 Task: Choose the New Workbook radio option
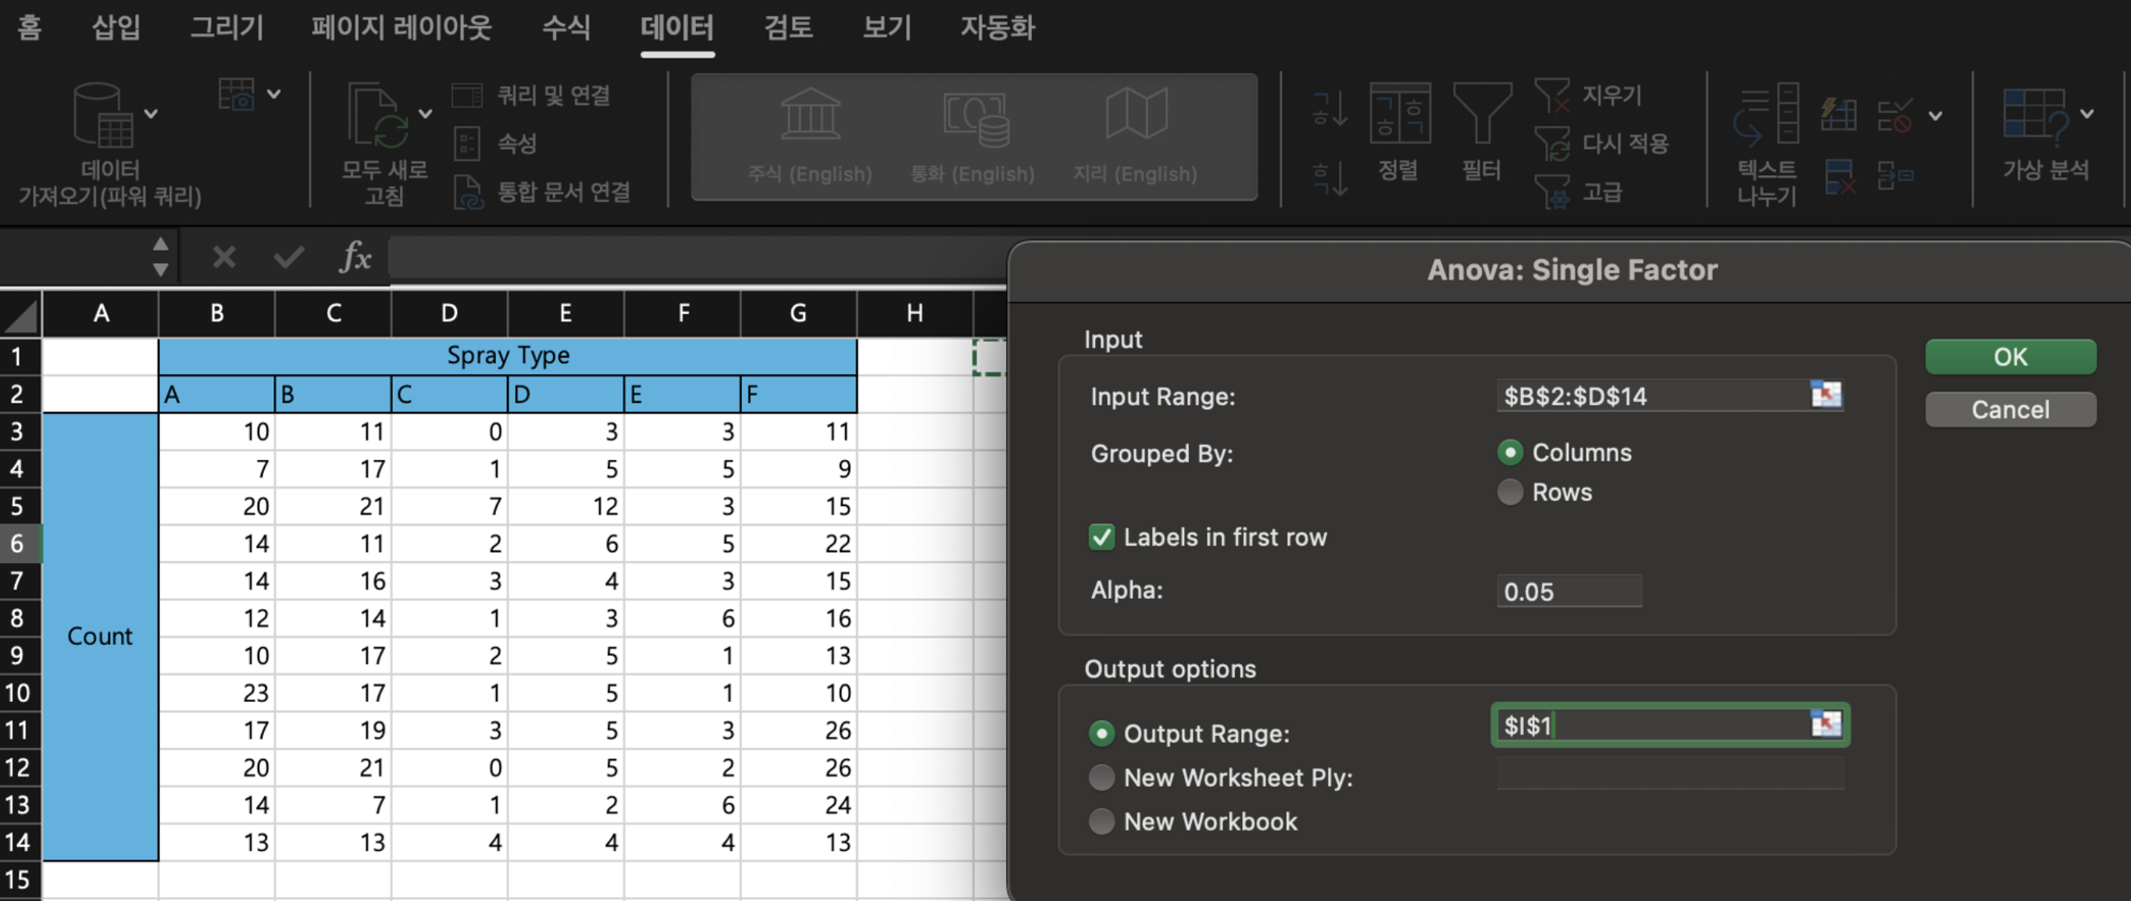(x=1101, y=821)
